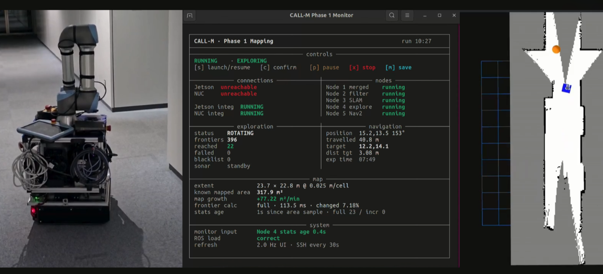Click the terminal search icon
Image resolution: width=603 pixels, height=274 pixels.
pos(392,16)
